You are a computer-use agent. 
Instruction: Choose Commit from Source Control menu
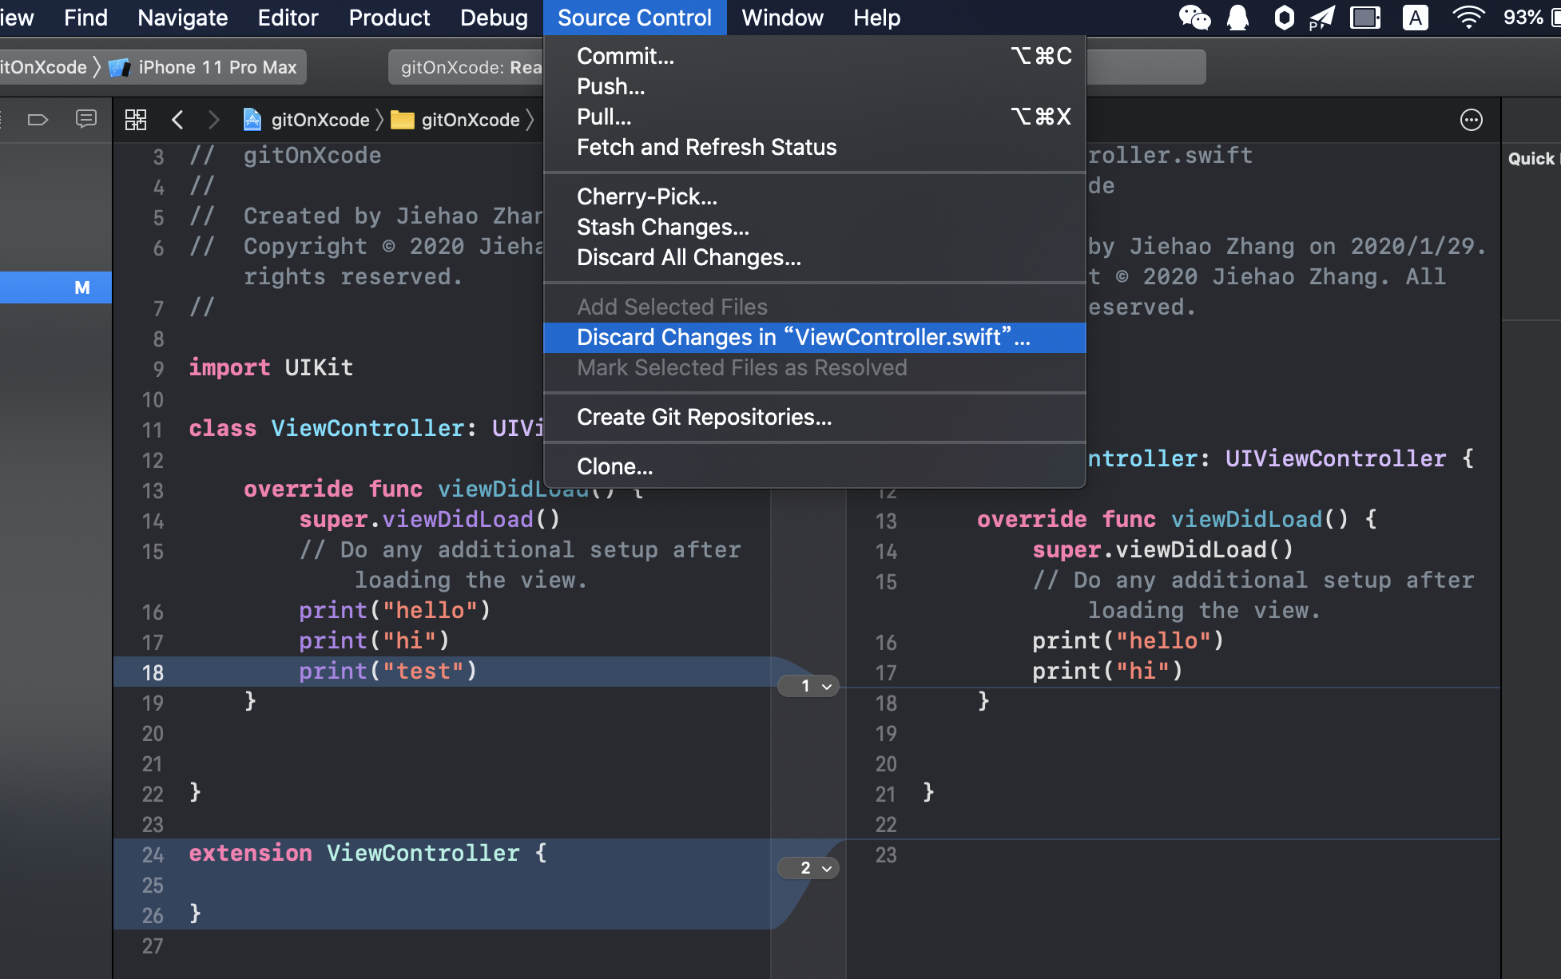click(x=626, y=56)
